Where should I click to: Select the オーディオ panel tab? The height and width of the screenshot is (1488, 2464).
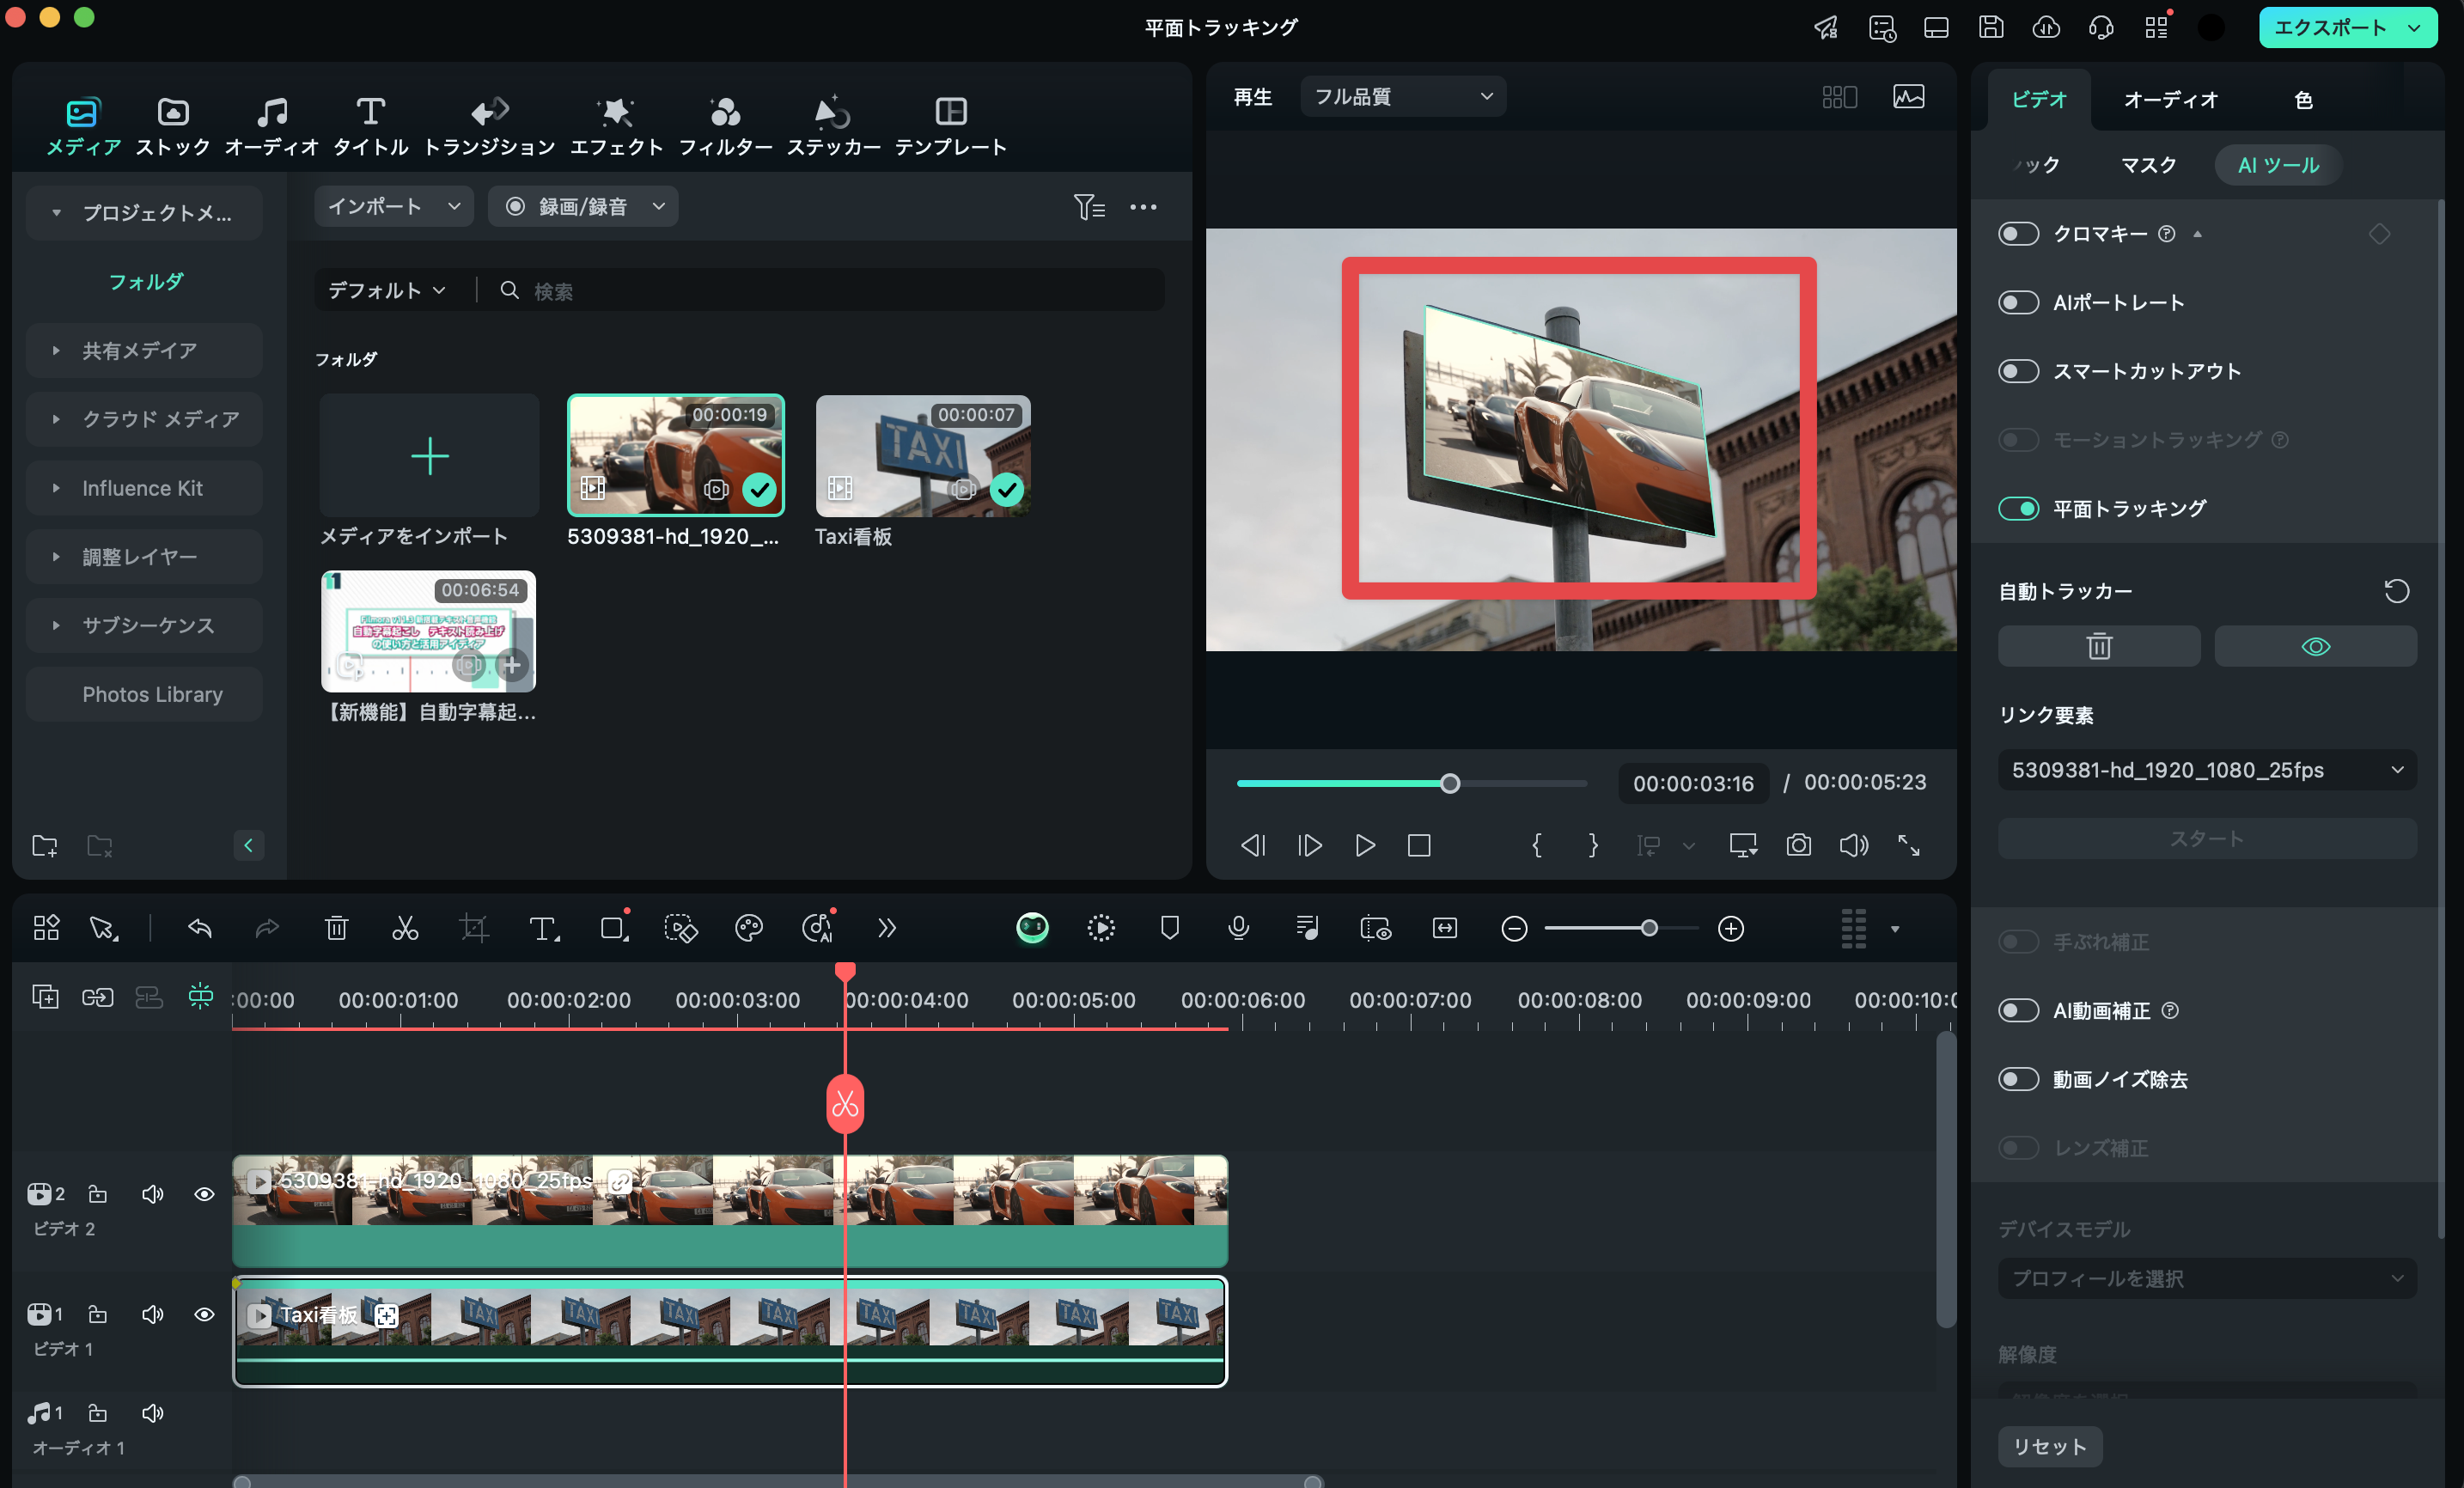[2168, 99]
